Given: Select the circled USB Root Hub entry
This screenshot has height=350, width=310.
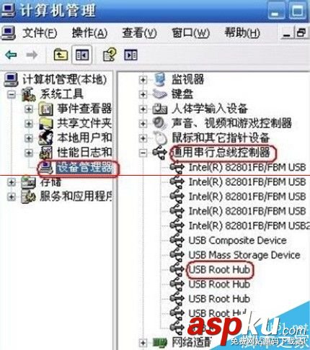Looking at the screenshot, I should click(219, 270).
